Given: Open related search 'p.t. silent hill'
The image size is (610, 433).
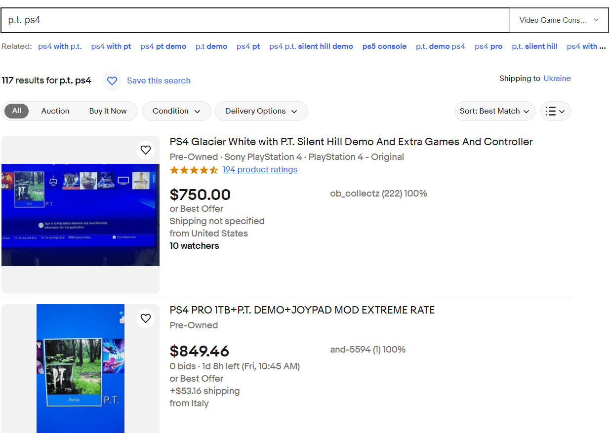Looking at the screenshot, I should pos(534,46).
